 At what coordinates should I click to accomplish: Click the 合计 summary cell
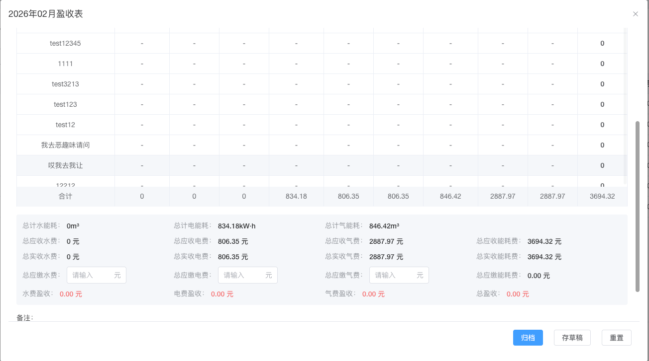66,196
